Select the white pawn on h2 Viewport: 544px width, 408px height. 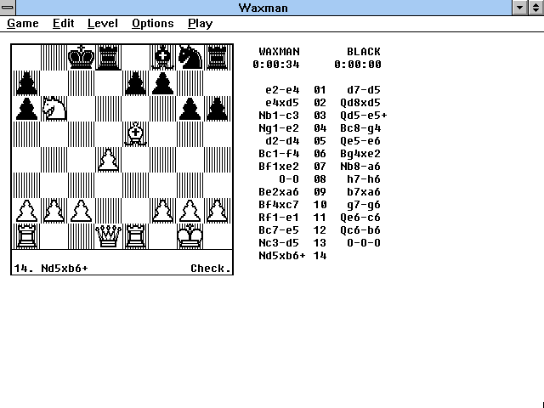click(218, 211)
